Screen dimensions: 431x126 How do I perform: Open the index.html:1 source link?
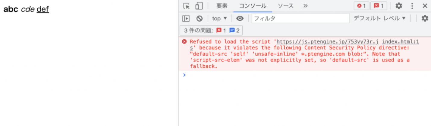click(401, 42)
